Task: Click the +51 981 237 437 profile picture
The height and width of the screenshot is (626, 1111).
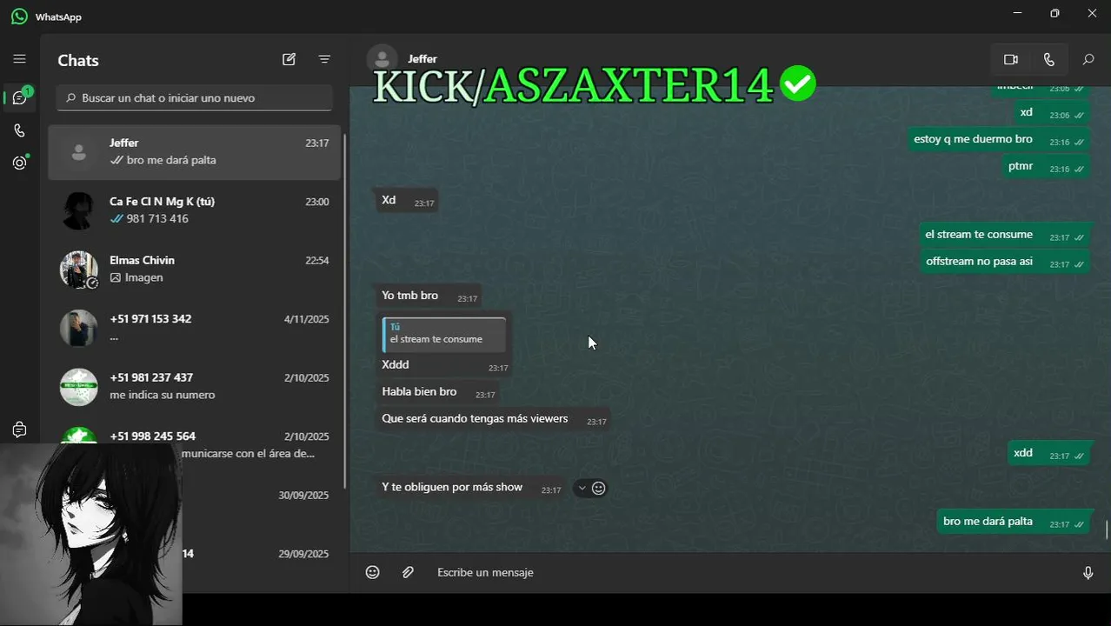Action: click(78, 387)
